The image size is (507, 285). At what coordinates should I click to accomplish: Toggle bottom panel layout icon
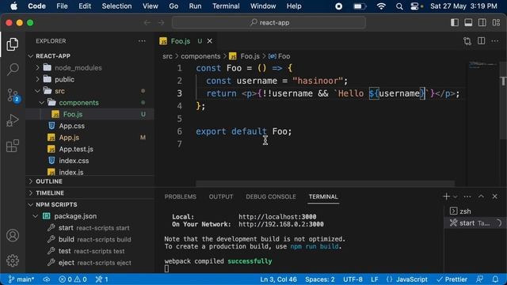468,22
